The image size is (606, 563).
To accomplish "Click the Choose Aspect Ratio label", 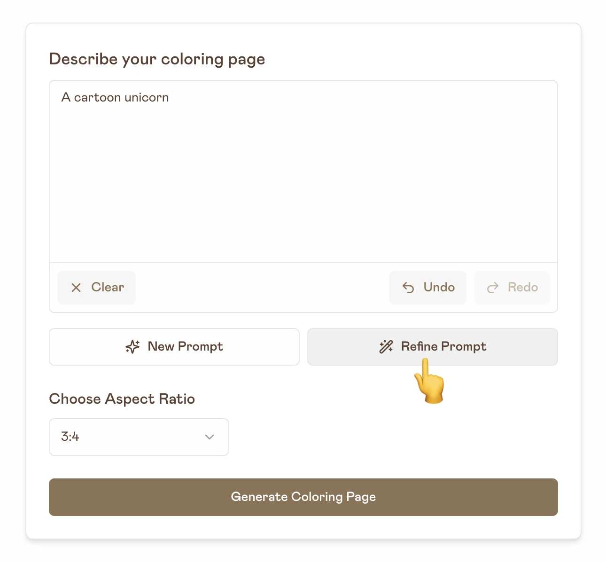I will point(122,399).
